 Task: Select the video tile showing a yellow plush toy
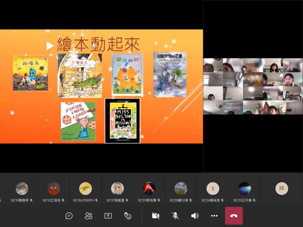253,79
